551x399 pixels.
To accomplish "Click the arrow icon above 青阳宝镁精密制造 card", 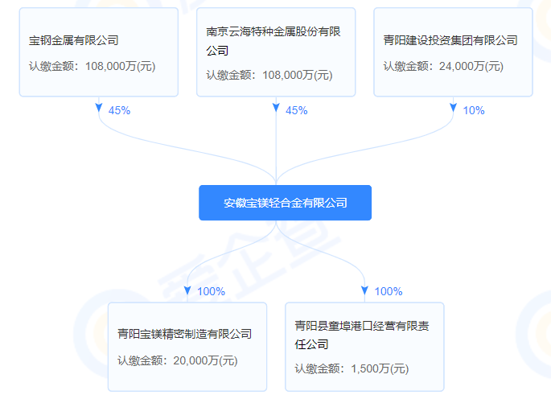I will pos(187,290).
